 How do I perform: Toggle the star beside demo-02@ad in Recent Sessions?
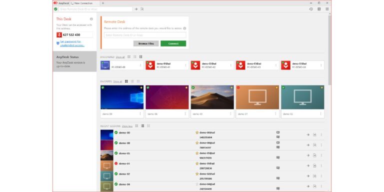click(x=197, y=173)
